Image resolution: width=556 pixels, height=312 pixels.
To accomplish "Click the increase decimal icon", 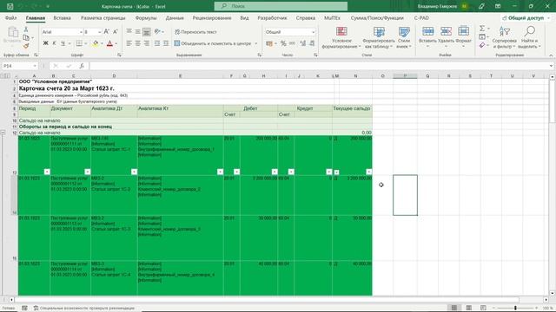I will coord(303,43).
